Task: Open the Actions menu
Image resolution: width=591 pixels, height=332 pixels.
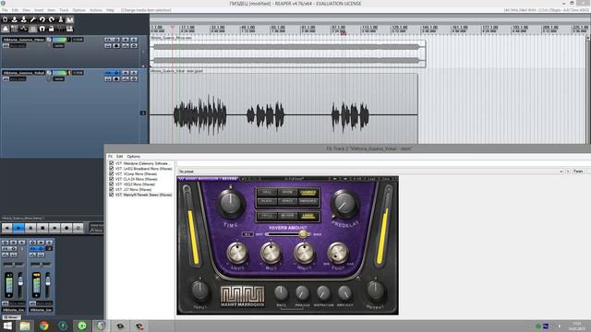Action: (96, 10)
